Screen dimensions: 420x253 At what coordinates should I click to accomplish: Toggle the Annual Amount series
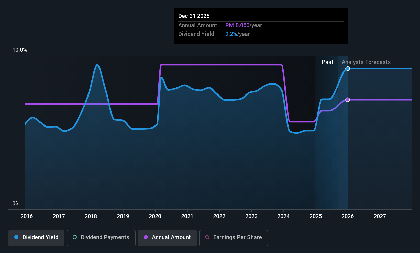(x=167, y=238)
